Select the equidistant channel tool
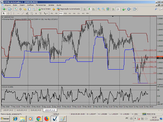 (27, 13)
